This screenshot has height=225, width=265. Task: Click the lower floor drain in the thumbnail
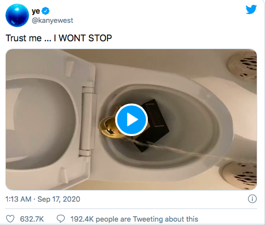pyautogui.click(x=240, y=176)
